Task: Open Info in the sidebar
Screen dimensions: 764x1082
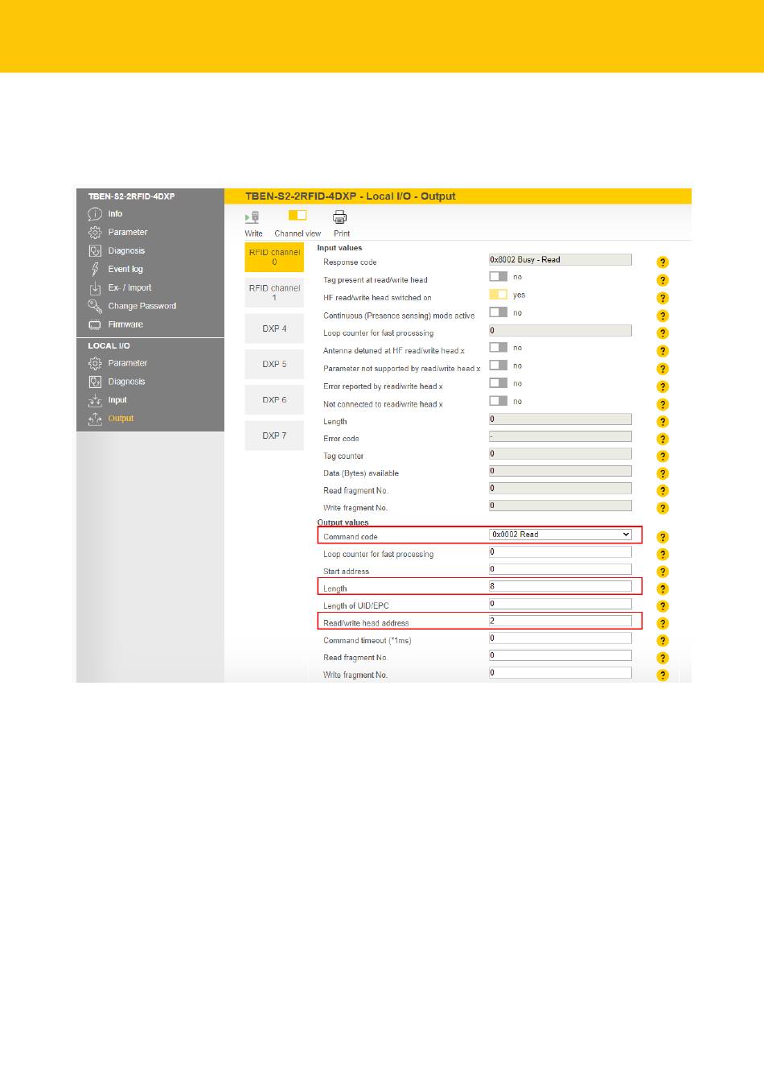Action: (x=115, y=214)
